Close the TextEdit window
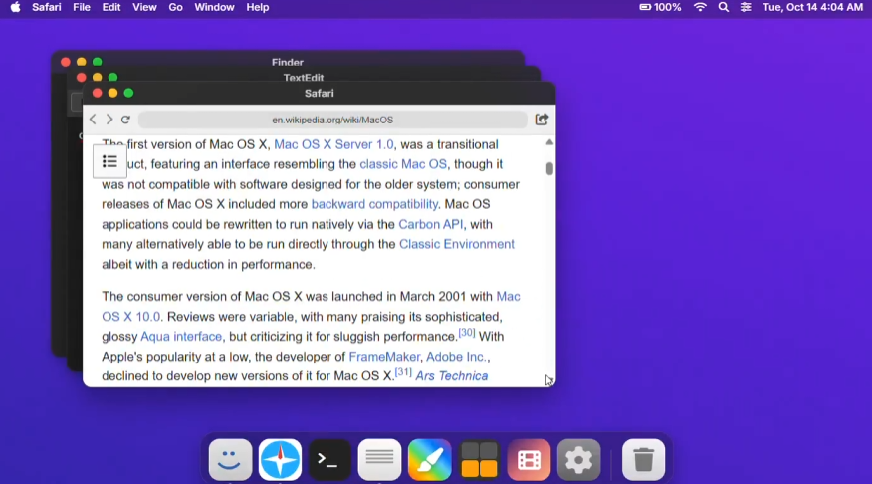Screen dimensions: 872x484 point(82,77)
